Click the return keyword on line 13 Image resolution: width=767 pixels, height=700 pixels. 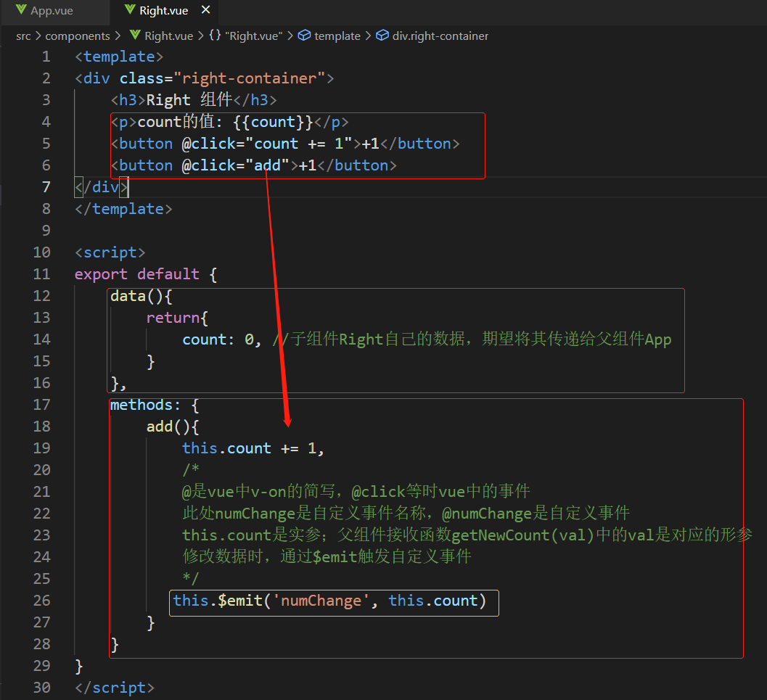click(173, 318)
